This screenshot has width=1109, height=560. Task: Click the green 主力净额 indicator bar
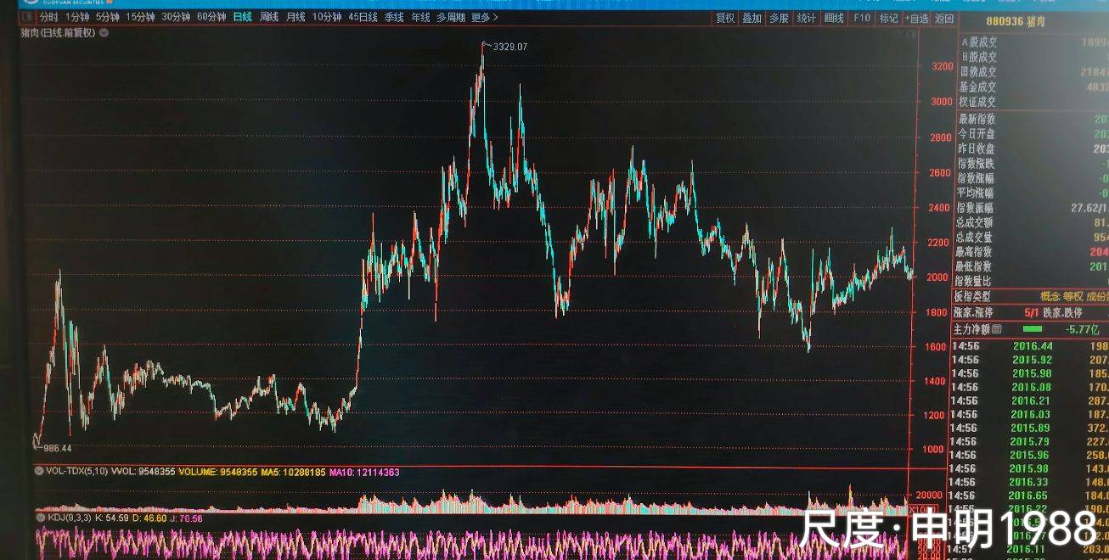tap(1033, 329)
